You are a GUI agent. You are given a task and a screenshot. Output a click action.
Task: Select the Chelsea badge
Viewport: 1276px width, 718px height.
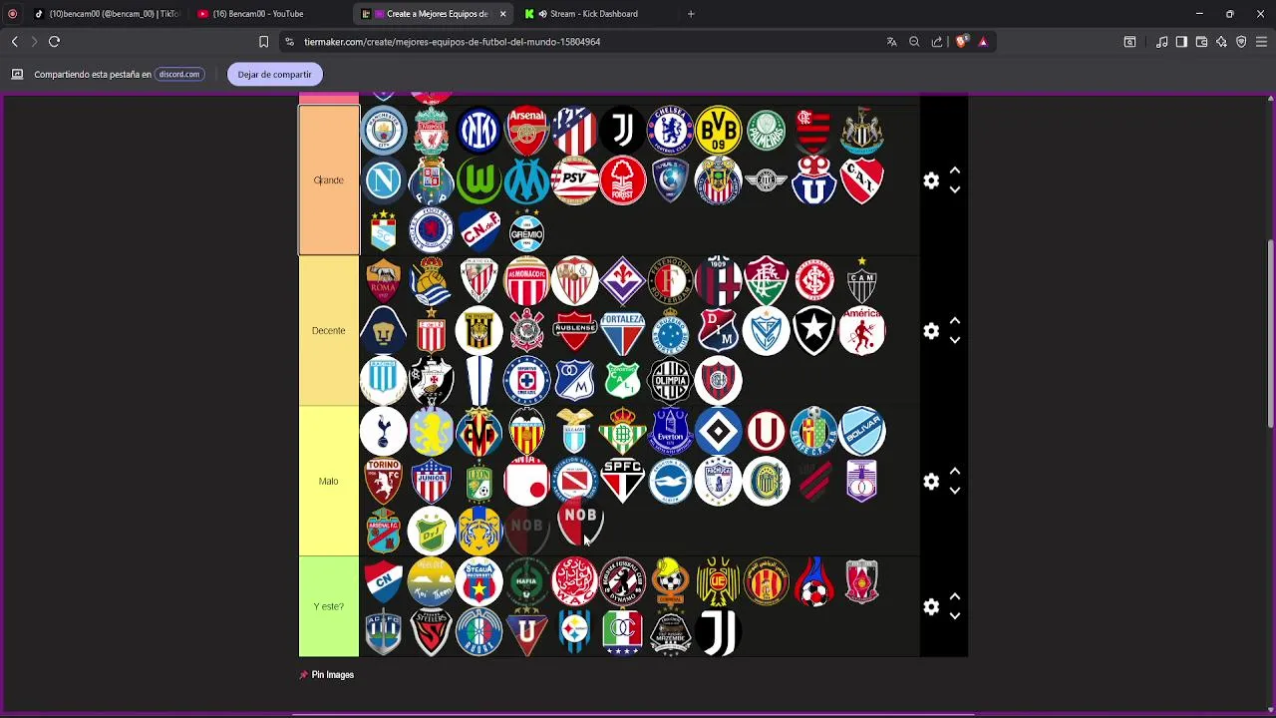[x=670, y=131]
